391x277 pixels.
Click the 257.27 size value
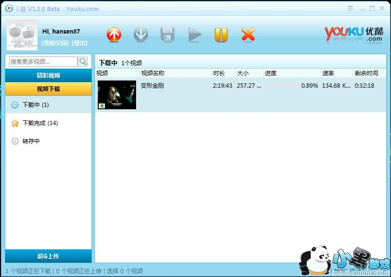pyautogui.click(x=249, y=85)
